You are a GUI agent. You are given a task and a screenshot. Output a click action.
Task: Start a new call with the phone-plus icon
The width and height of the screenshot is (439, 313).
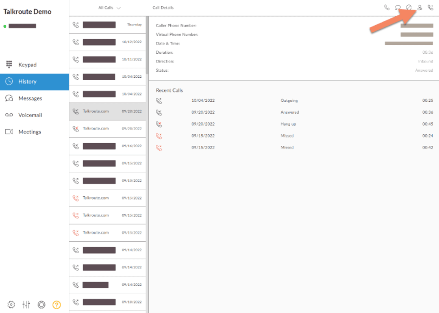click(431, 7)
